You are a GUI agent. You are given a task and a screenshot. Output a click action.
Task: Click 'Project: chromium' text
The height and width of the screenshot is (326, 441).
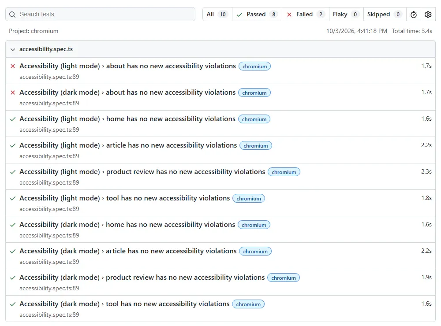pos(34,31)
